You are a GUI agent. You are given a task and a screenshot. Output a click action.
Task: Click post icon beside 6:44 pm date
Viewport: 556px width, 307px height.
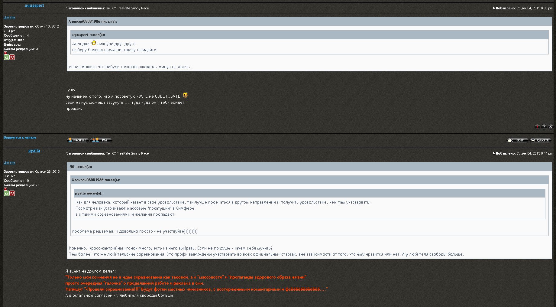pyautogui.click(x=494, y=153)
